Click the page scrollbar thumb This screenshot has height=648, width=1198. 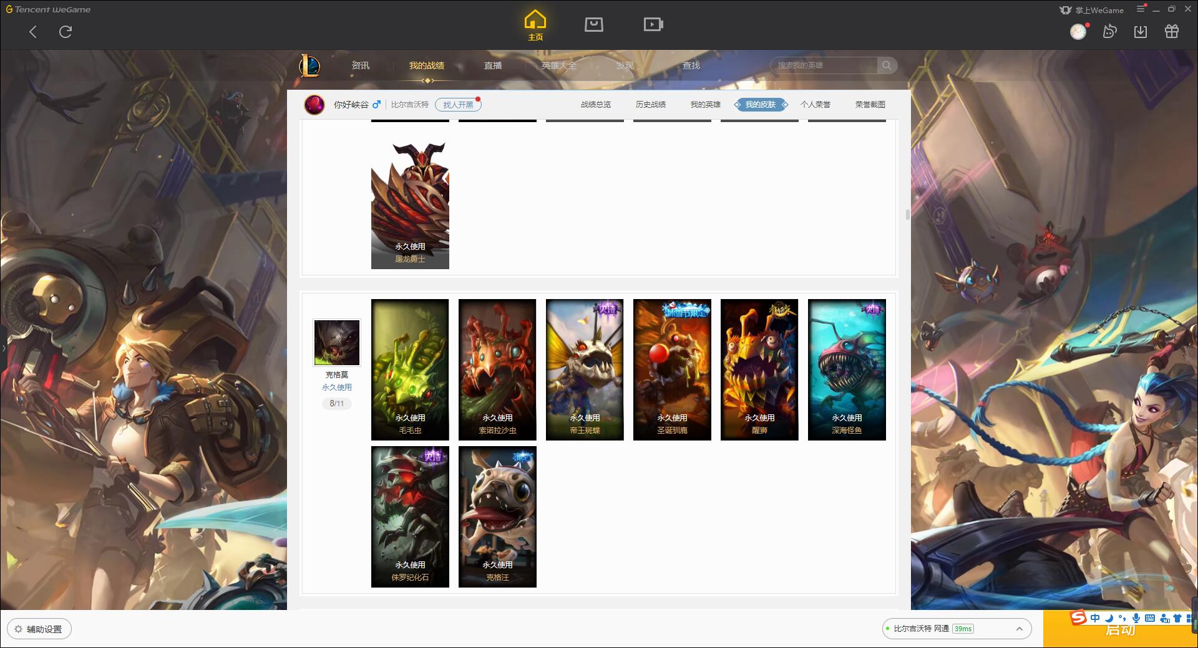point(907,215)
